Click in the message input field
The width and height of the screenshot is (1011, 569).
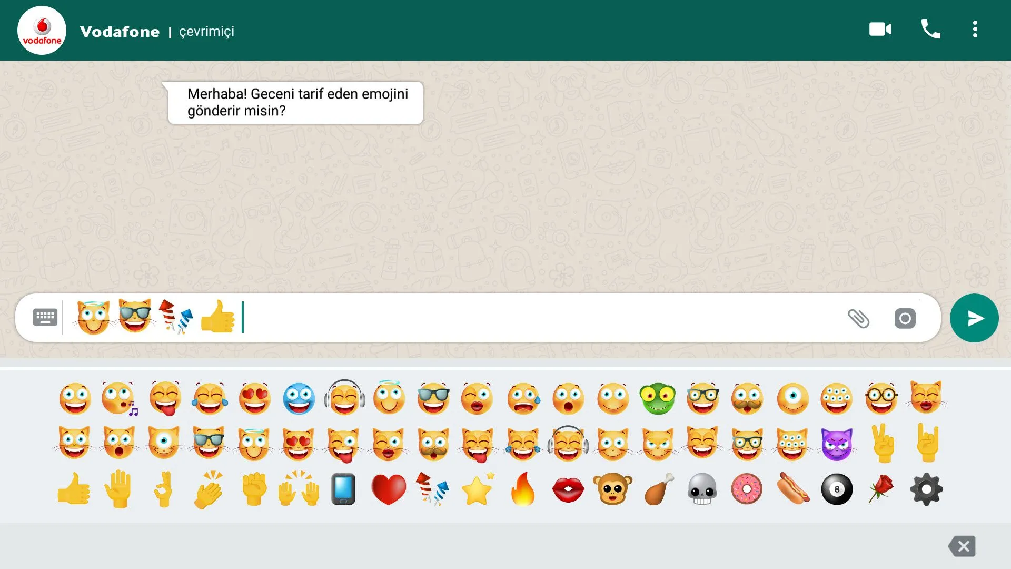[x=527, y=318]
